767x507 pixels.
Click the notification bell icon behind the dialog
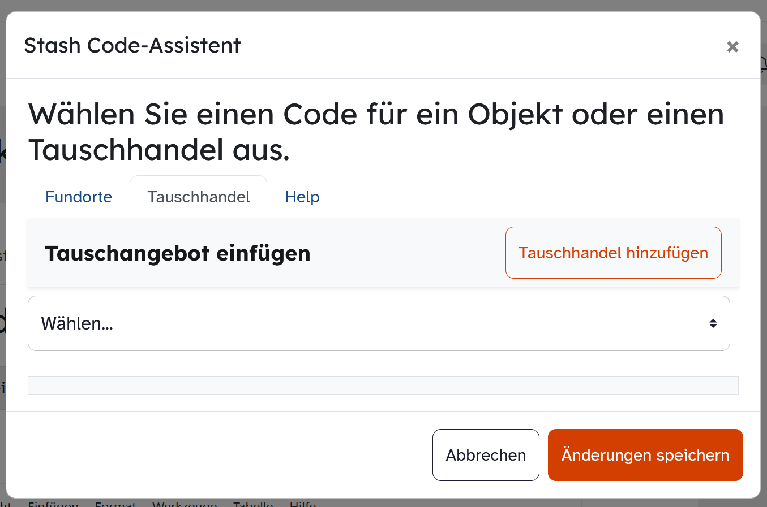coord(763,65)
